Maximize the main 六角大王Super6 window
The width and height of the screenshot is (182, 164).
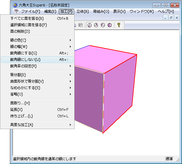[x=166, y=5]
